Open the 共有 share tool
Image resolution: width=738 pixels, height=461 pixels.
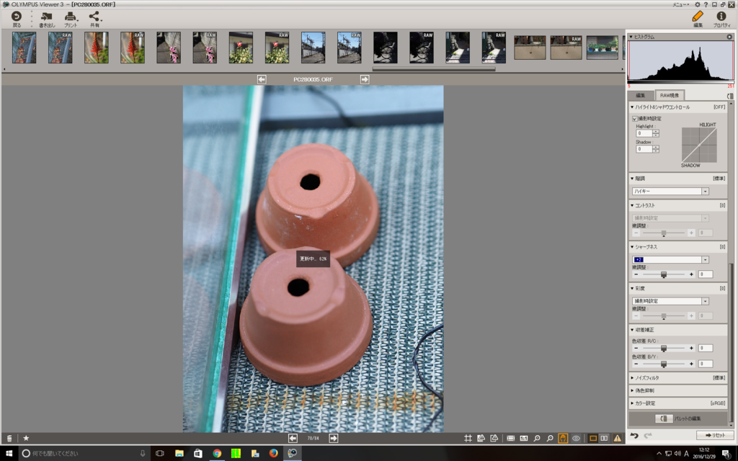94,19
